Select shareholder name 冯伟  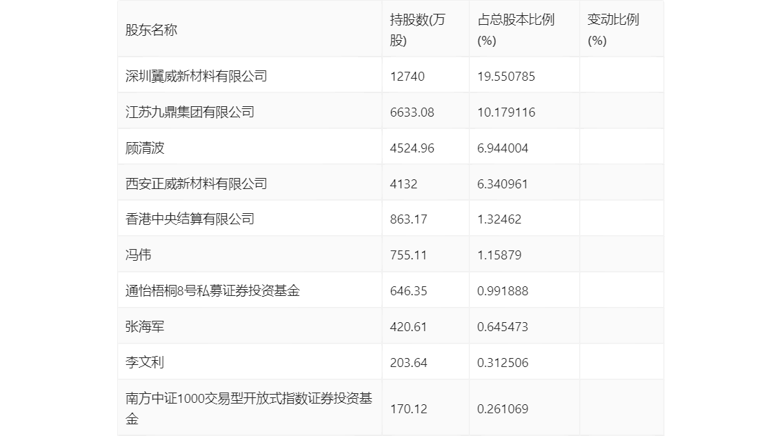pyautogui.click(x=138, y=255)
